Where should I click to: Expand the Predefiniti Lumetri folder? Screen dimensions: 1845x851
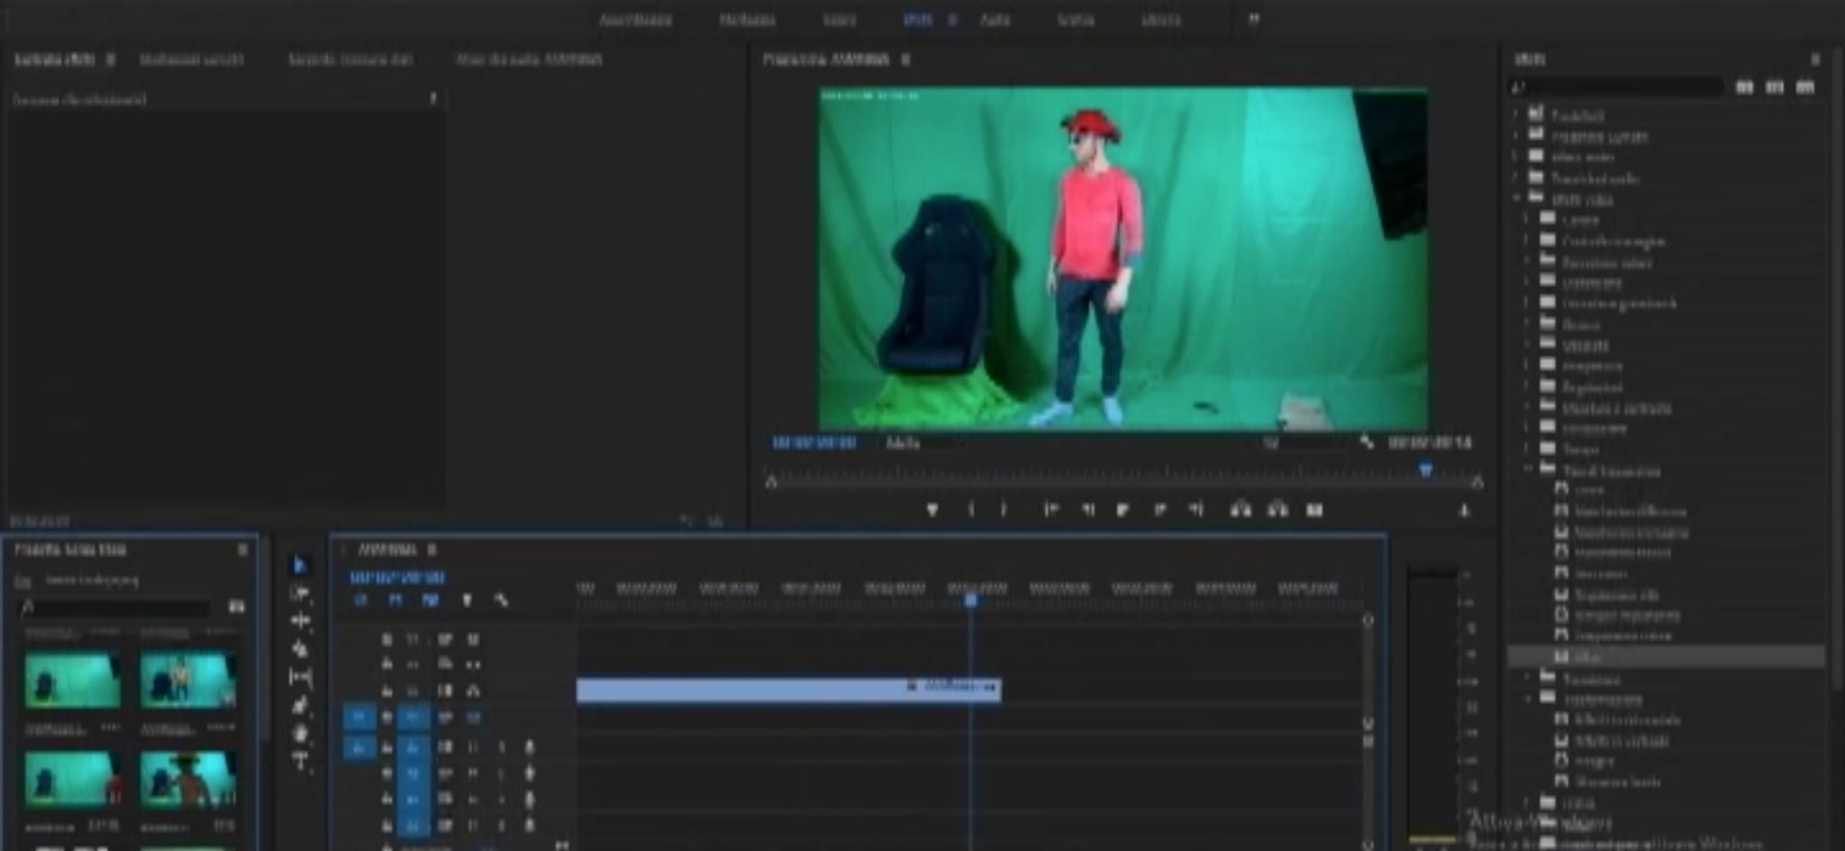1516,136
